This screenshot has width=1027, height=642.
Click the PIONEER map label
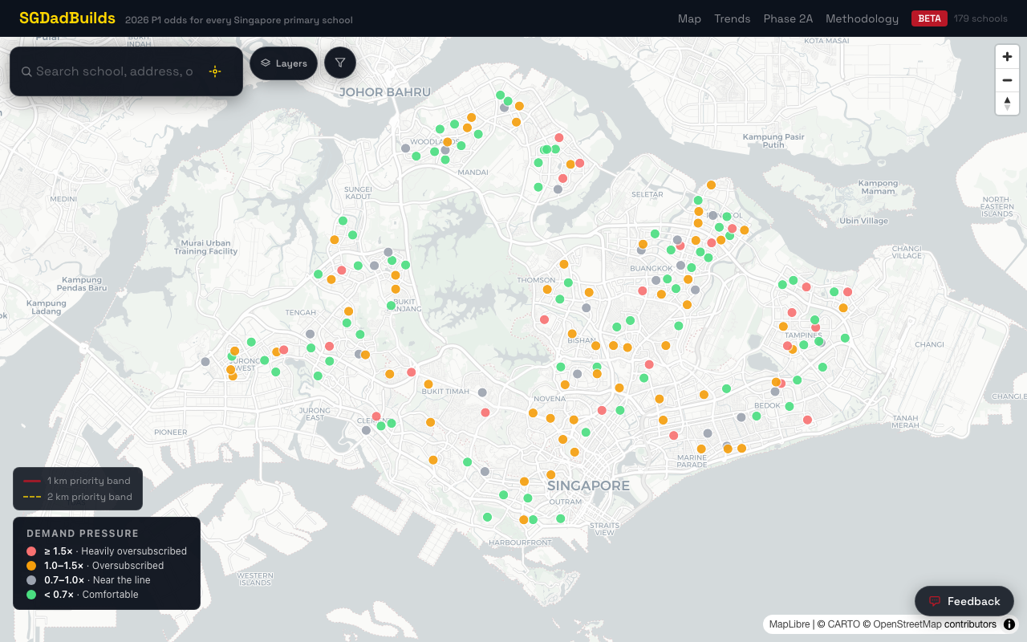tap(171, 432)
